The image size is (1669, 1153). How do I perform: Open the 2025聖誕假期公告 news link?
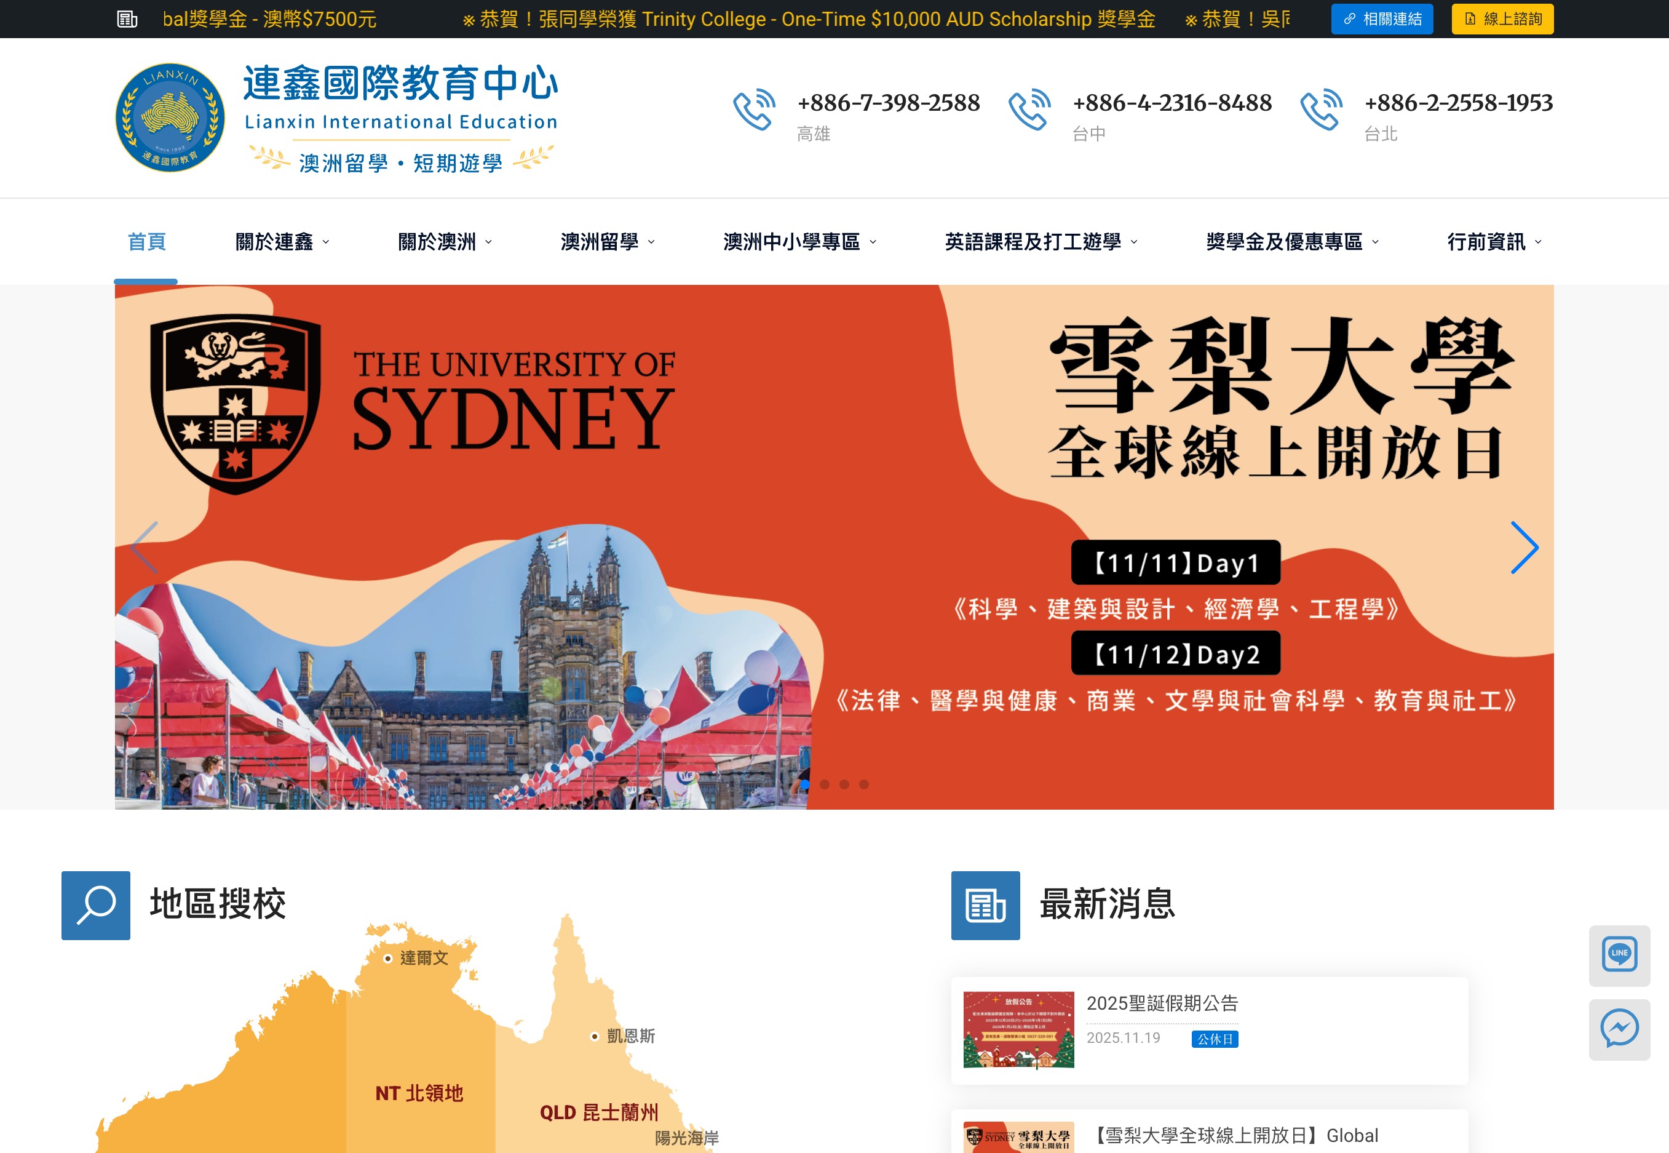click(x=1162, y=1003)
